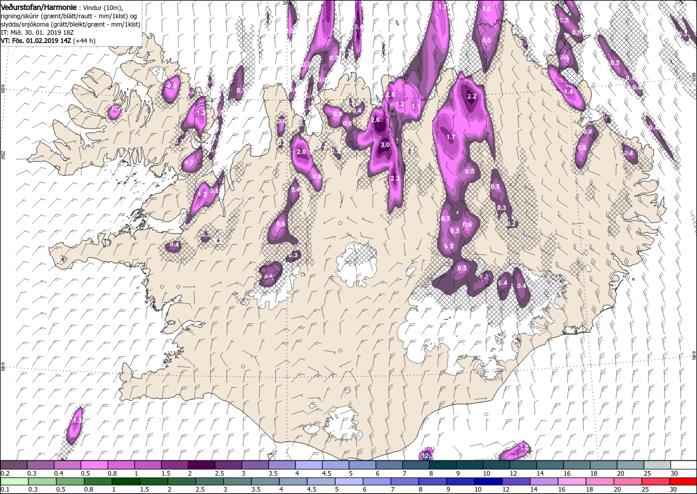Pick the light pink swatch between 16 and 18, bottom legend
The image size is (697, 494).
[x=572, y=482]
